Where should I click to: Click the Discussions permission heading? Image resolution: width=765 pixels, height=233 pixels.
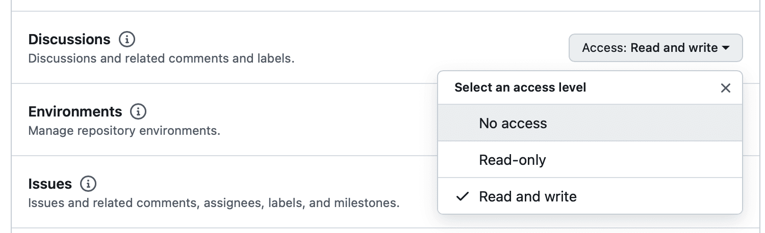pyautogui.click(x=69, y=39)
